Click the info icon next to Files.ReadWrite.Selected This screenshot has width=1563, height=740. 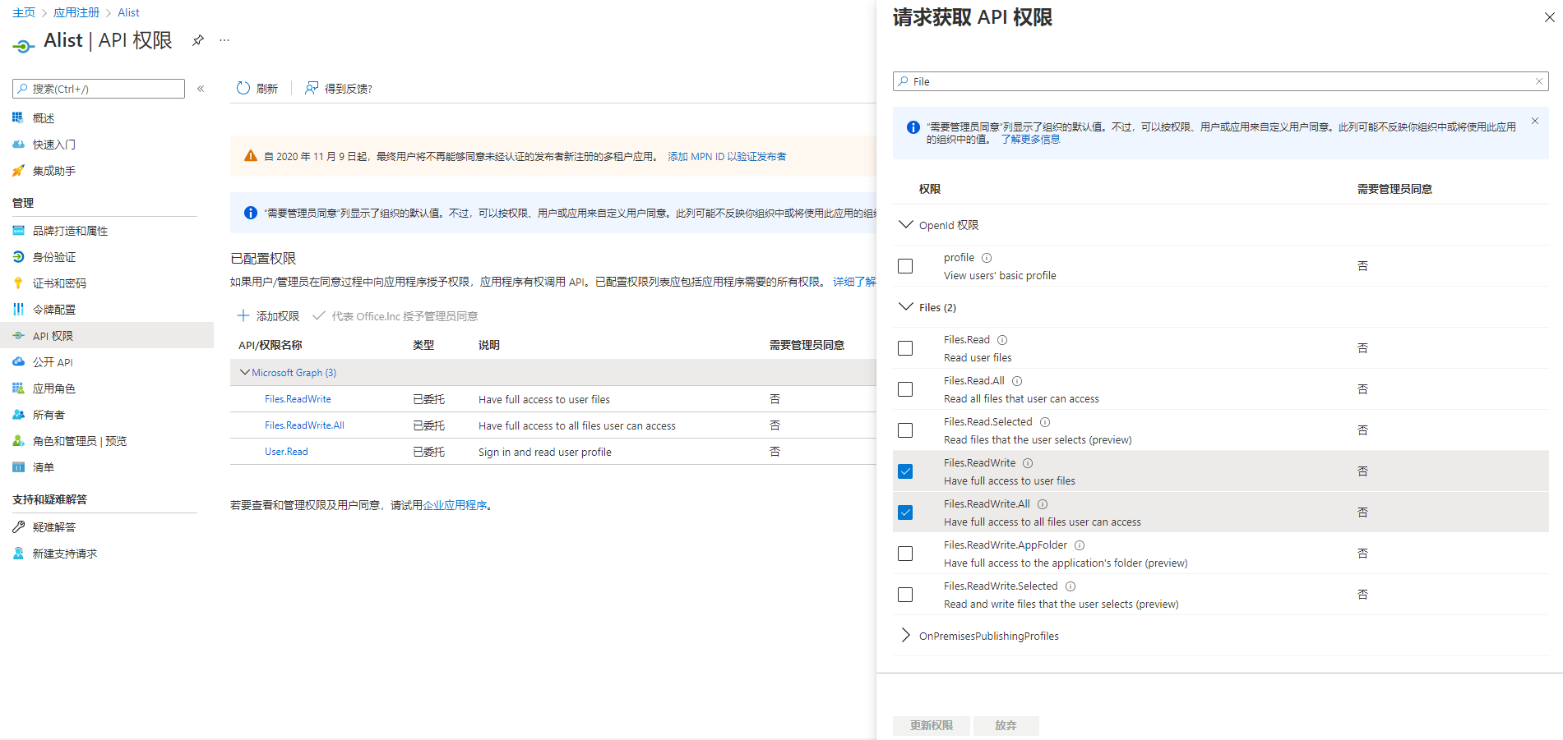coord(1071,586)
